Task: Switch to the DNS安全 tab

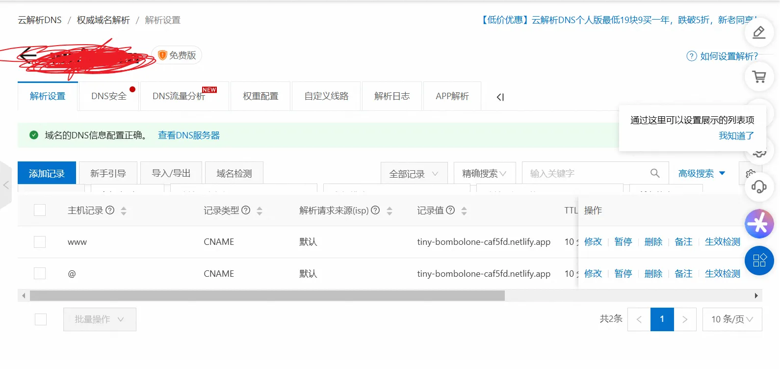Action: click(109, 96)
